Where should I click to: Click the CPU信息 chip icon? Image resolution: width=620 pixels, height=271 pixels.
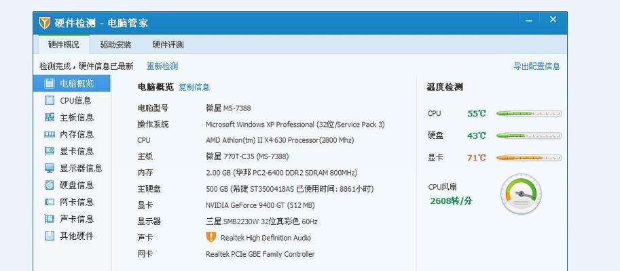click(x=50, y=100)
